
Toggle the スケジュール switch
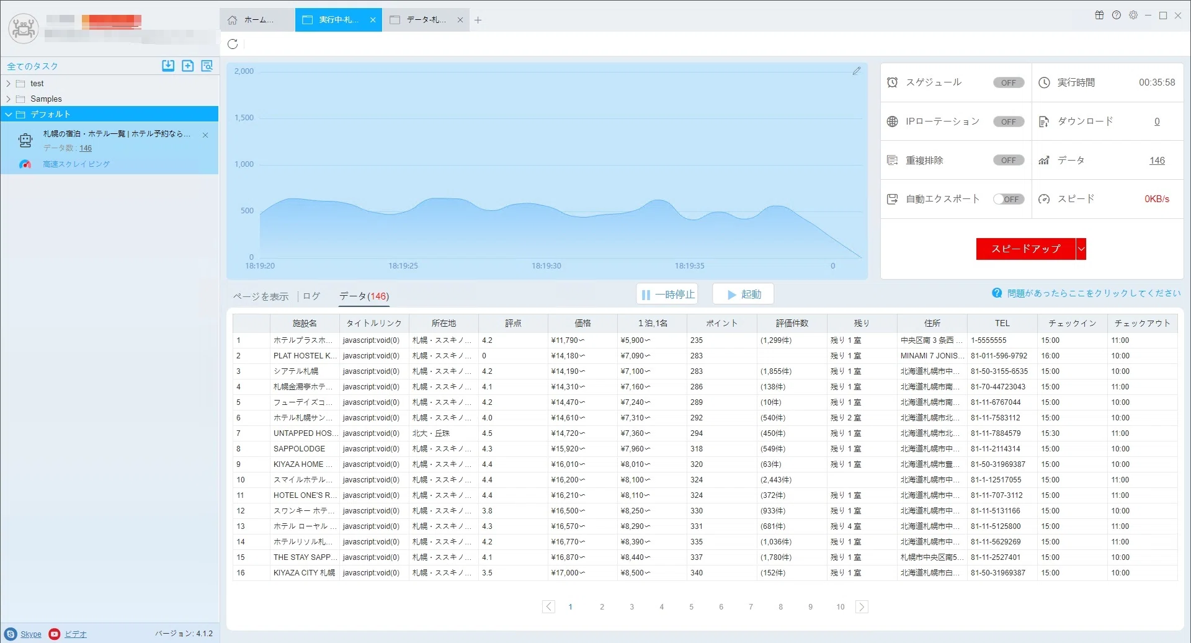click(1009, 82)
